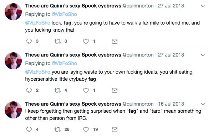Click the profile avatar of the first tweet
Screen dimensions: 208x138
coord(13,12)
